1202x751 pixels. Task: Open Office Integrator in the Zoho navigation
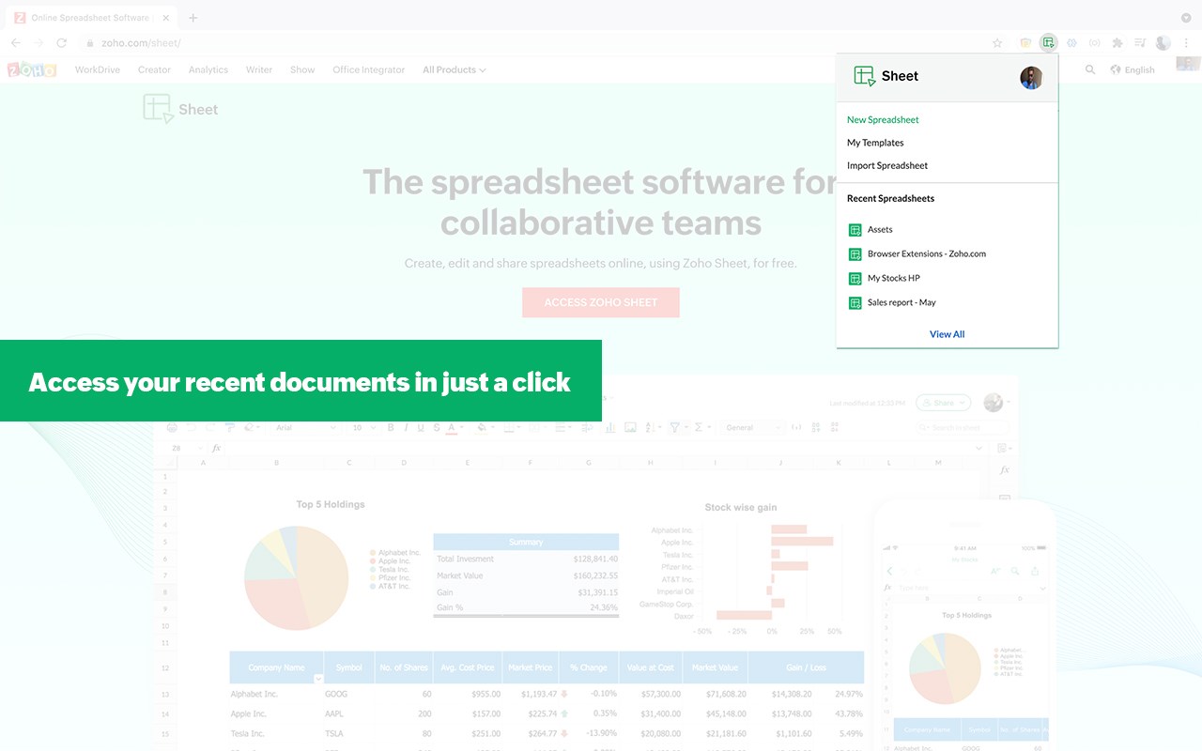pyautogui.click(x=369, y=69)
